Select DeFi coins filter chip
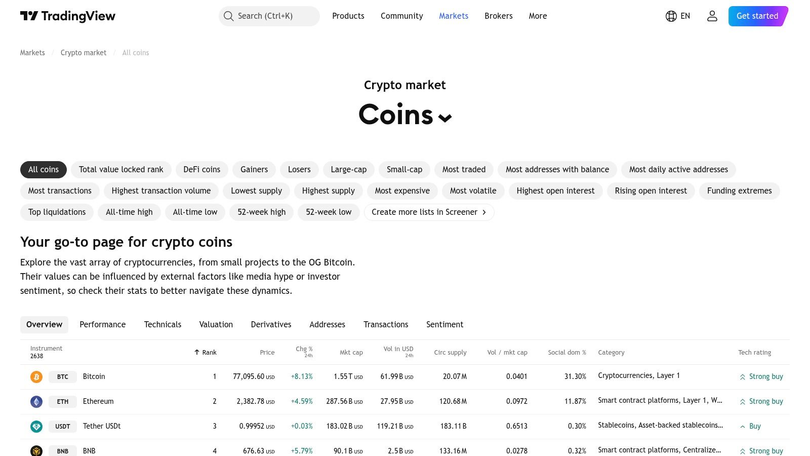The width and height of the screenshot is (810, 456). 202,170
